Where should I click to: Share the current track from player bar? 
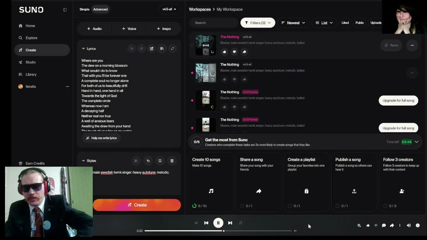[x=392, y=226]
